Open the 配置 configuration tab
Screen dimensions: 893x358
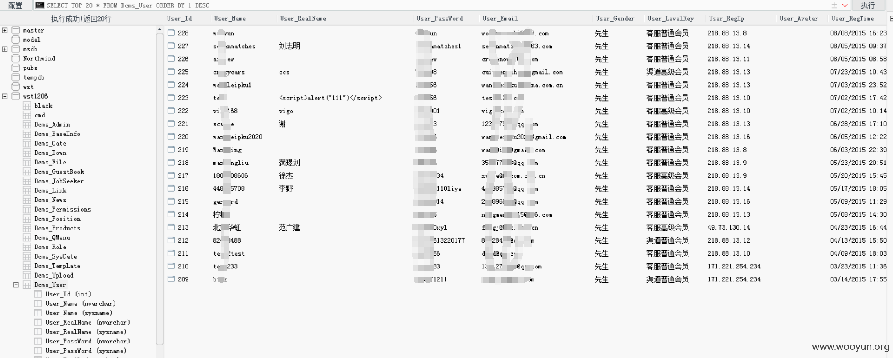click(15, 5)
